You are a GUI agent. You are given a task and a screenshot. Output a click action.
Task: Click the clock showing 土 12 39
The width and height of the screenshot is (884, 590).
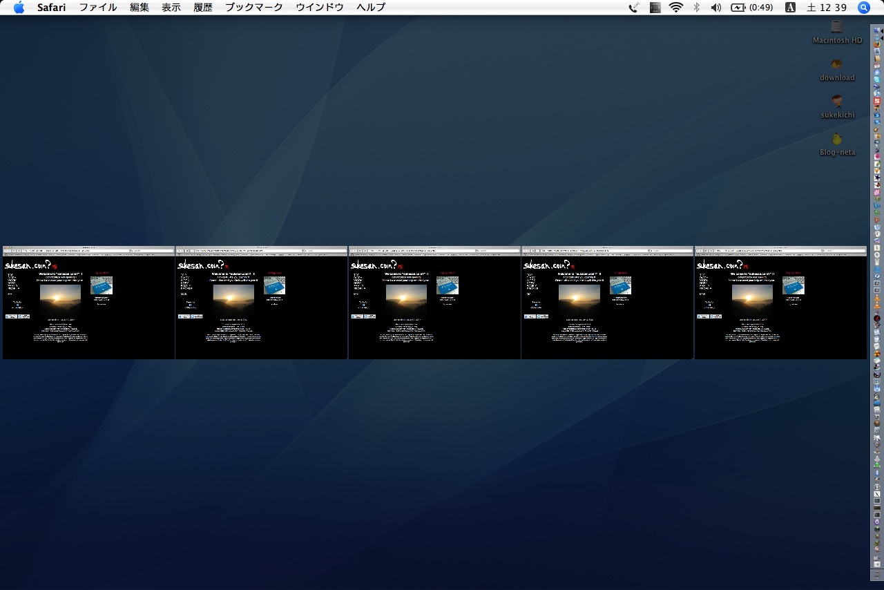(827, 8)
